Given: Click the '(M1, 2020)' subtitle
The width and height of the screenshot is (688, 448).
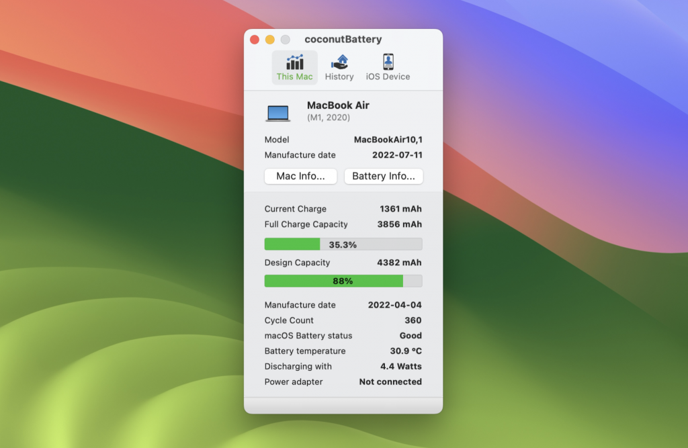Looking at the screenshot, I should (328, 118).
